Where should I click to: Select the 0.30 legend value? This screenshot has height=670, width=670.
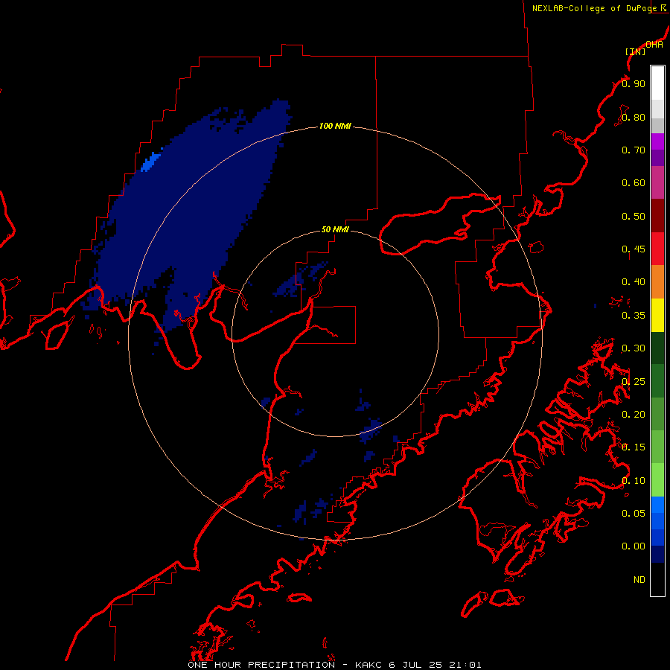[x=634, y=348]
